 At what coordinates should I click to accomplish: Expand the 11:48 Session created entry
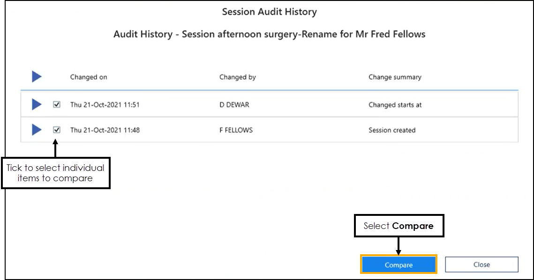tap(37, 130)
